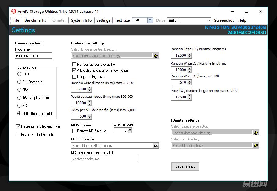Click the IOmeter menu item
This screenshot has height=191, width=277.
click(x=59, y=20)
